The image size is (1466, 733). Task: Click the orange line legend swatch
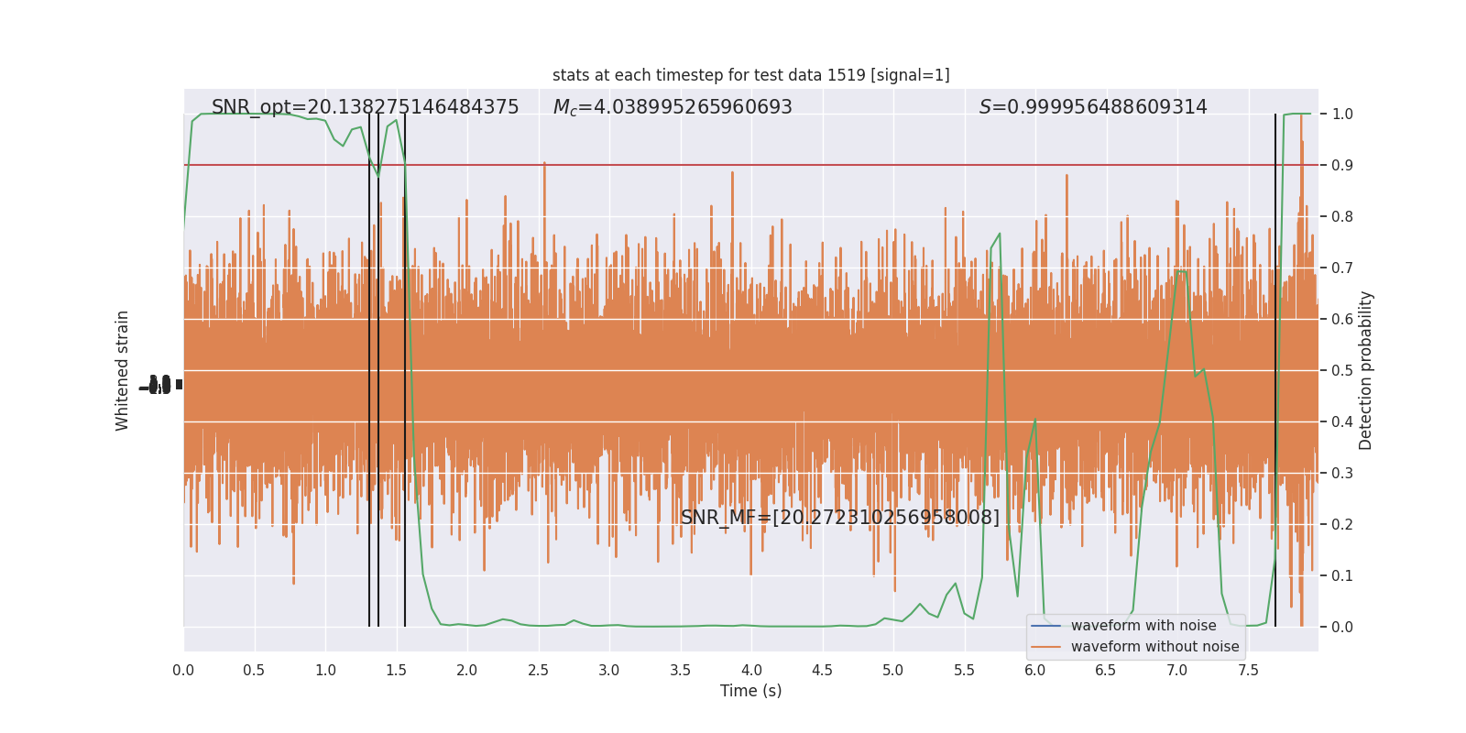click(1045, 647)
